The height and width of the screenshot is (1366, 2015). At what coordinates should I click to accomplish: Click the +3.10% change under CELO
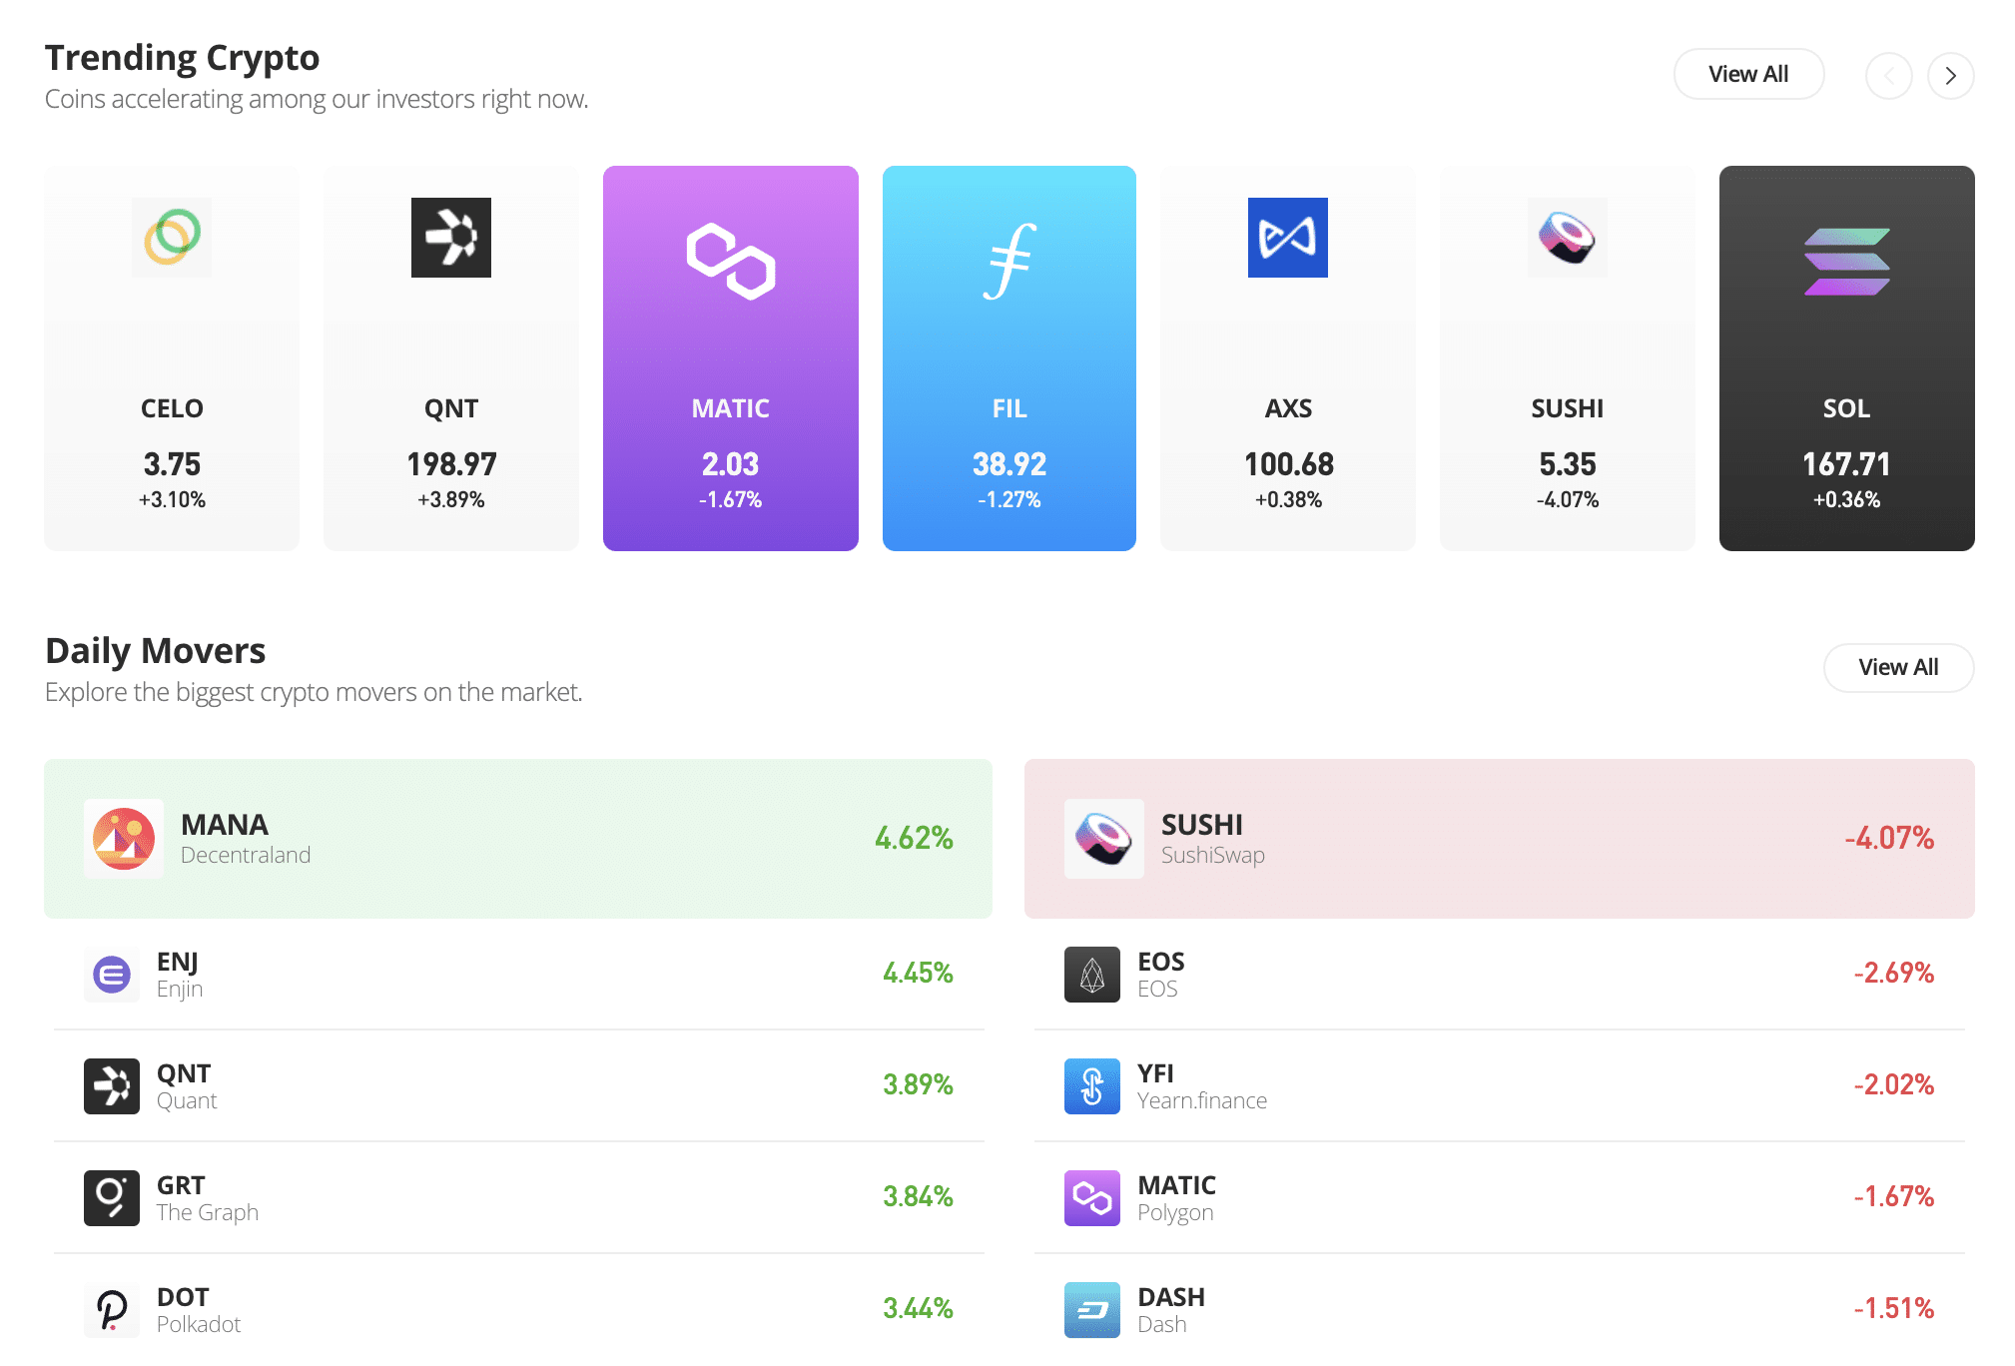(172, 500)
